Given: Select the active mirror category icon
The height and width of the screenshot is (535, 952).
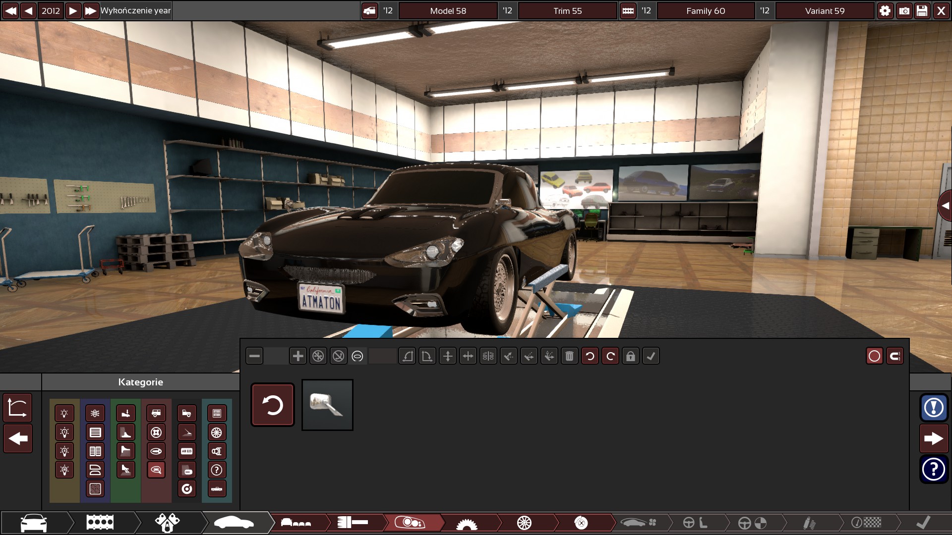Looking at the screenshot, I should [156, 470].
